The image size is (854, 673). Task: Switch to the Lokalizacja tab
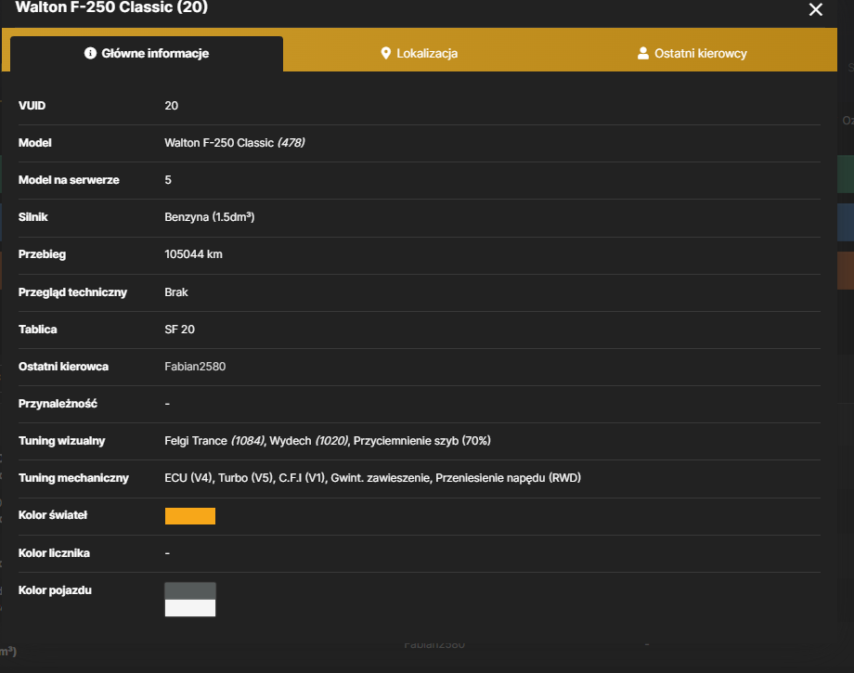(x=419, y=53)
